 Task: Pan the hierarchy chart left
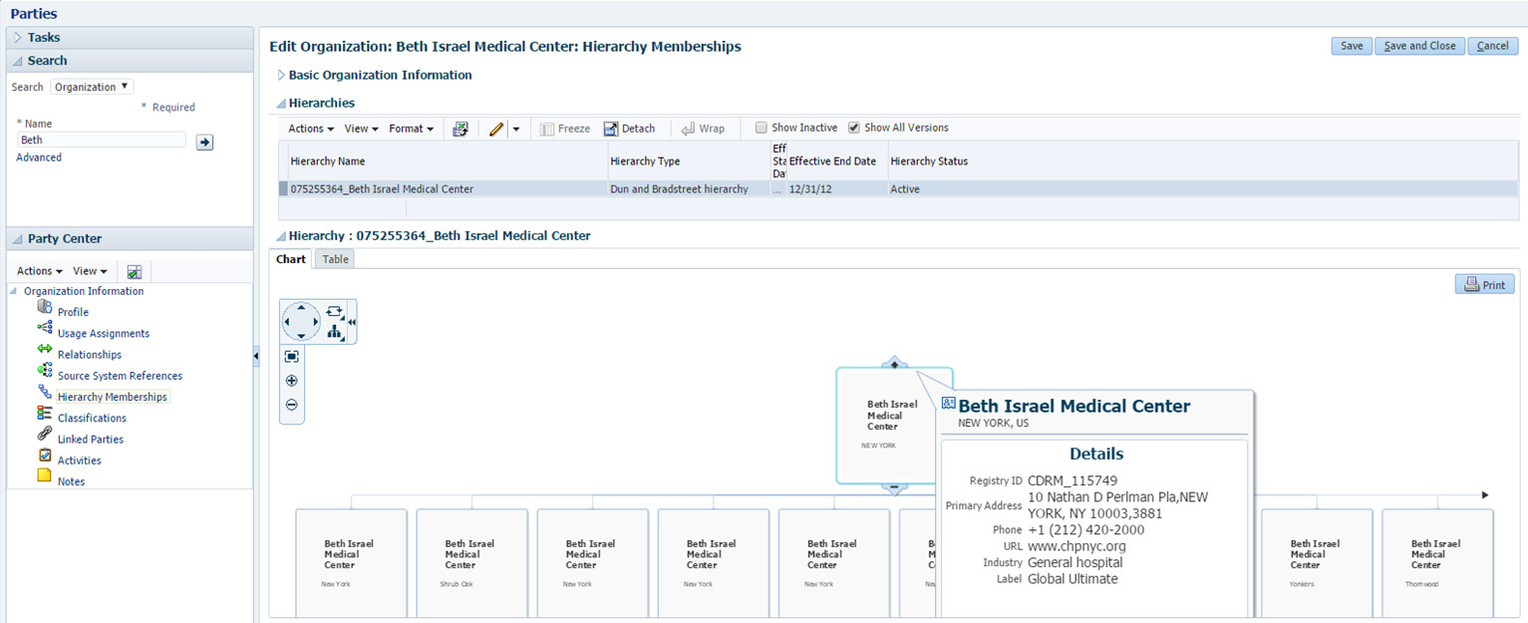pyautogui.click(x=288, y=322)
